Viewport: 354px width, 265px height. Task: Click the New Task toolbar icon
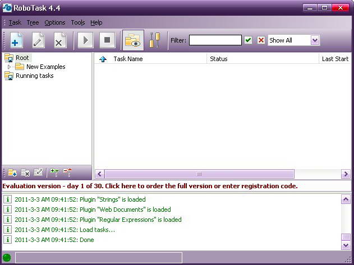[16, 40]
